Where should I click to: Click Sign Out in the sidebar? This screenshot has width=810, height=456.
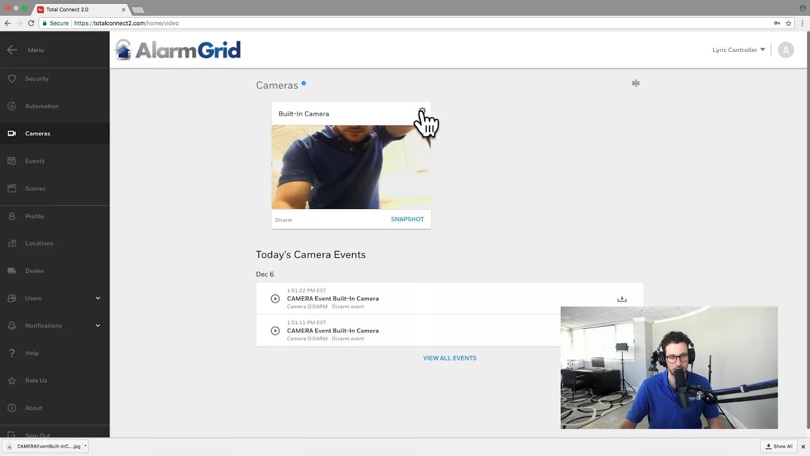coord(37,435)
